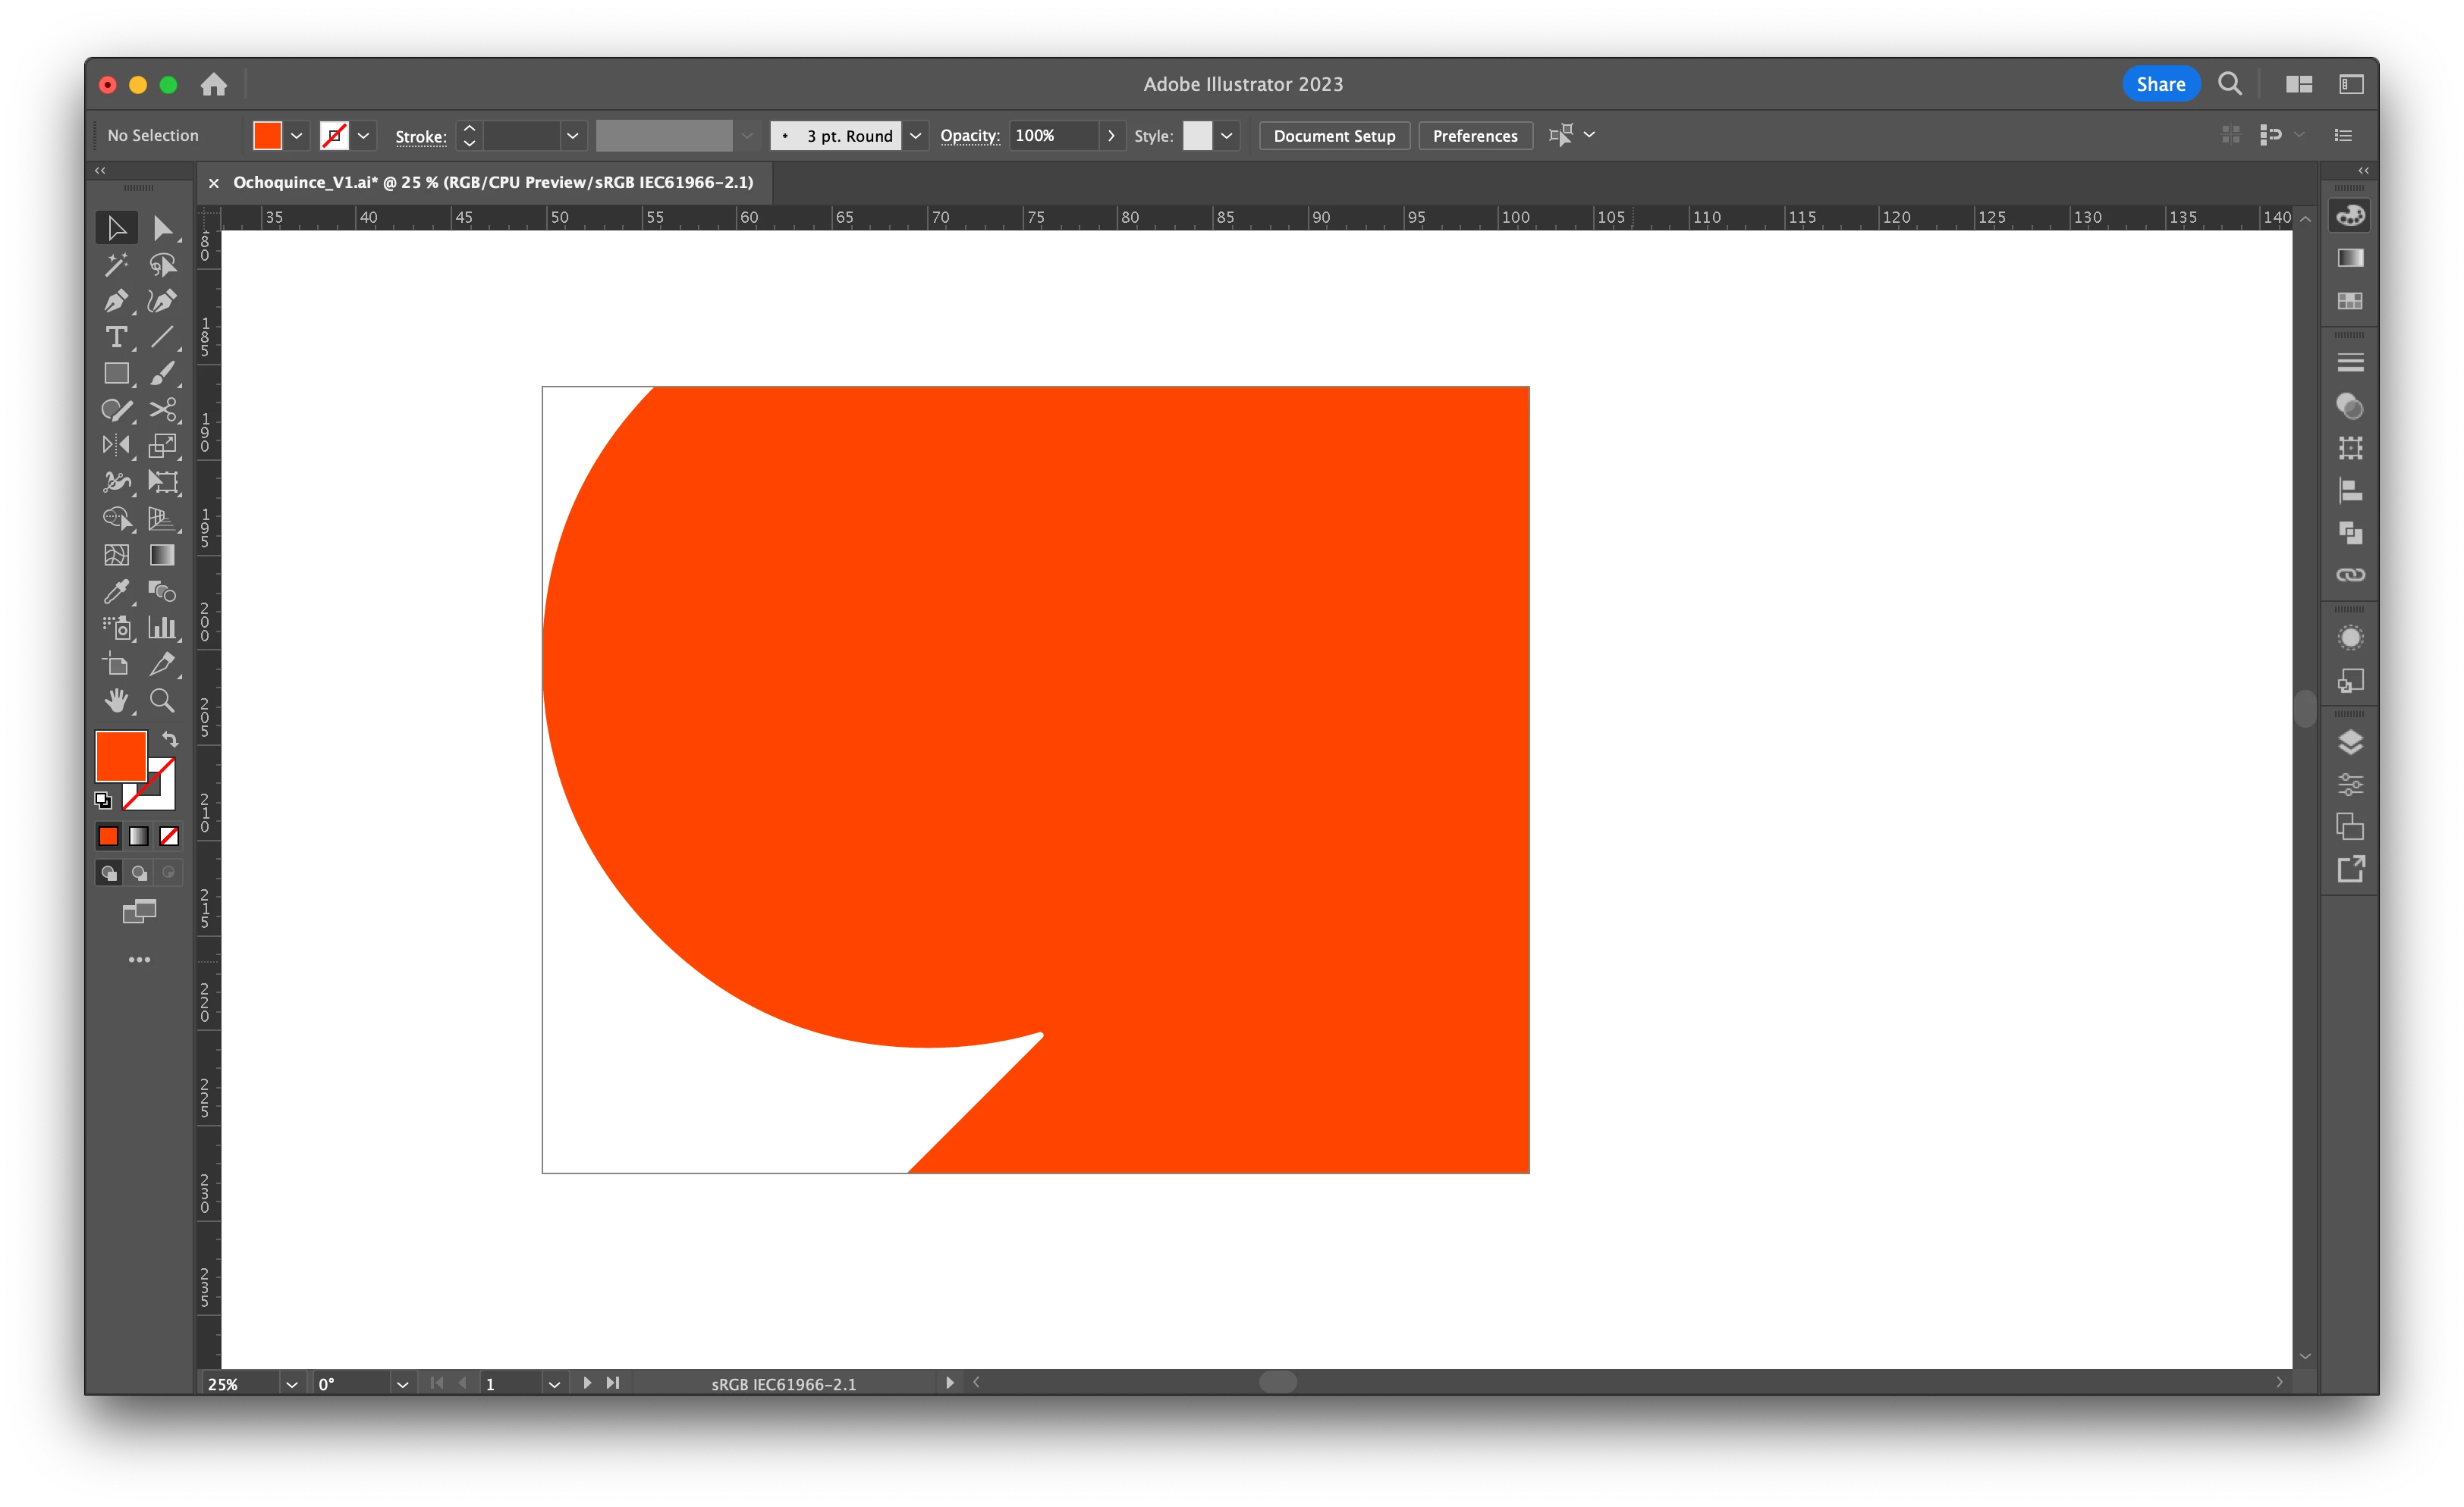The image size is (2464, 1507).
Task: Click the Preferences button
Action: 1475,136
